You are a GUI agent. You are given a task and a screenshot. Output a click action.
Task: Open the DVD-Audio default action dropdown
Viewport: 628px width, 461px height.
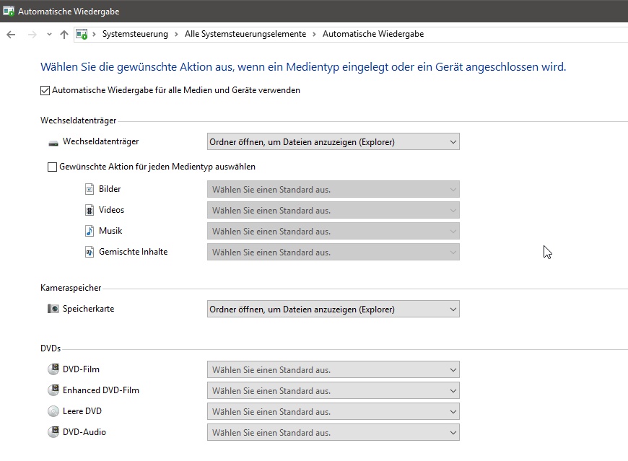[x=333, y=433]
